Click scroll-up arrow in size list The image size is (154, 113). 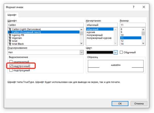143,29
